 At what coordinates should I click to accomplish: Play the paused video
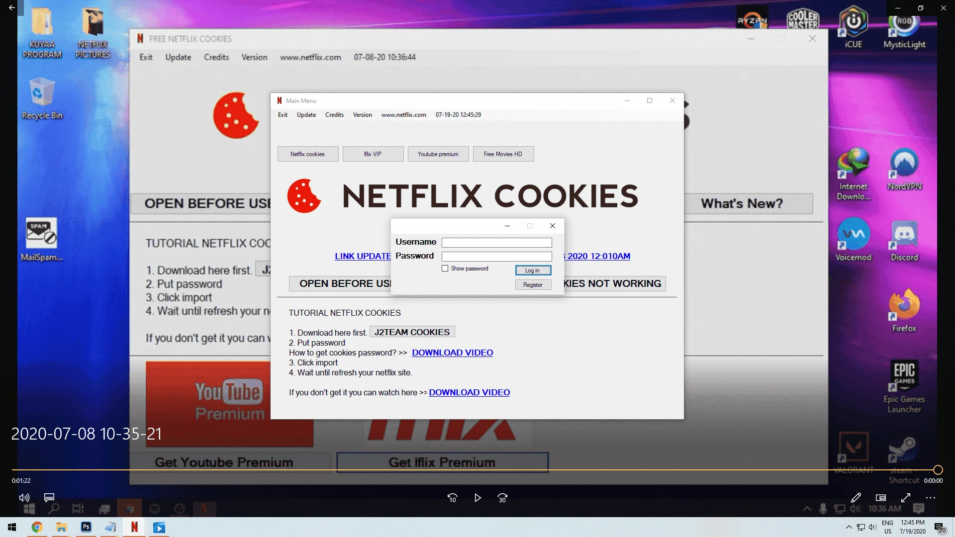(x=477, y=498)
